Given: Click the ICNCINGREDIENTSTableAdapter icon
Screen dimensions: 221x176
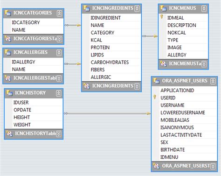Looking at the screenshot, I should tap(87, 86).
